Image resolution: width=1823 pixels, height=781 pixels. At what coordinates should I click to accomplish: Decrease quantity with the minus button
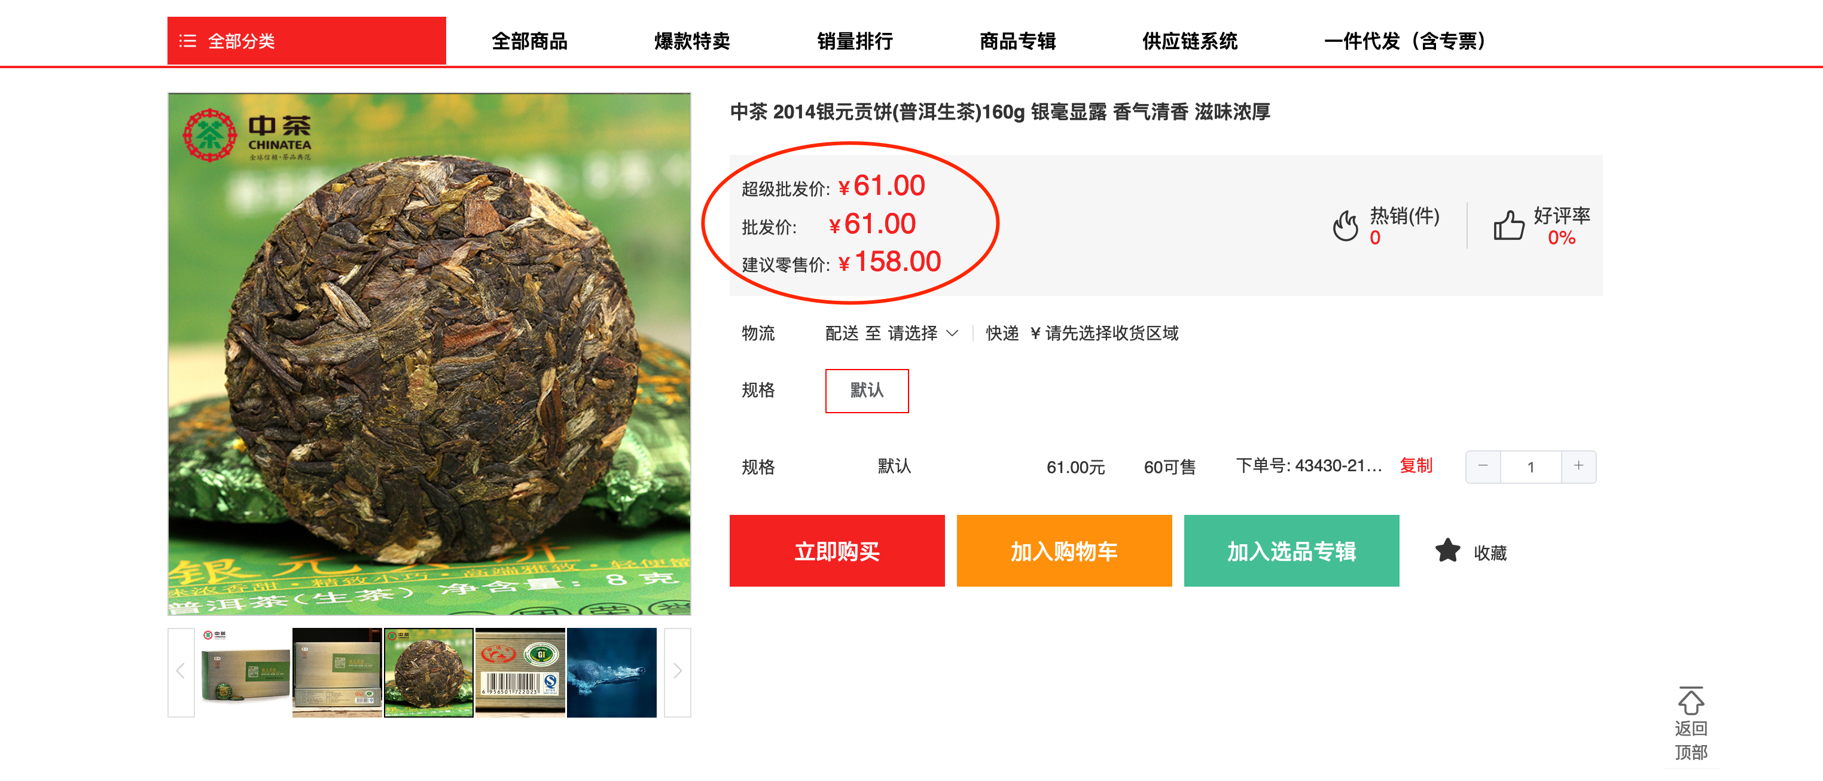(1483, 466)
